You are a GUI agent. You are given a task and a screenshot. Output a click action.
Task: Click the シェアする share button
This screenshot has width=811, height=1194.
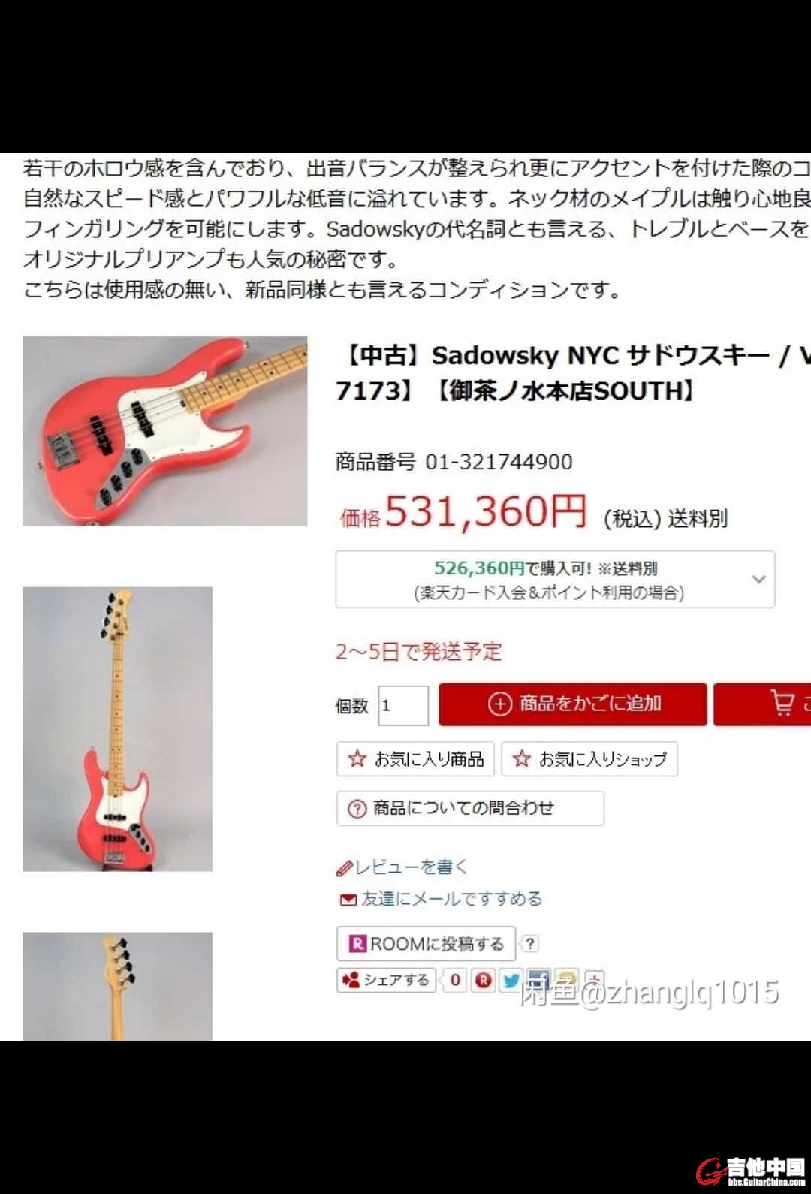click(386, 981)
